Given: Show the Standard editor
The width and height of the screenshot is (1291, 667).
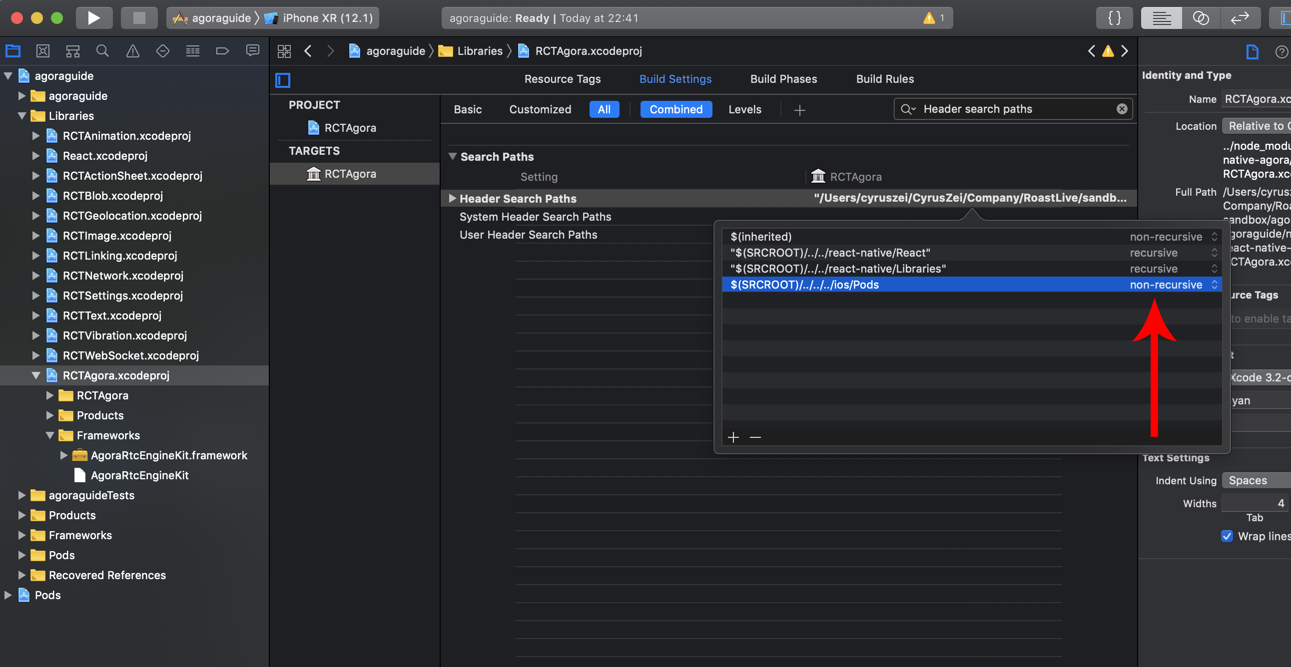Looking at the screenshot, I should click(1161, 18).
